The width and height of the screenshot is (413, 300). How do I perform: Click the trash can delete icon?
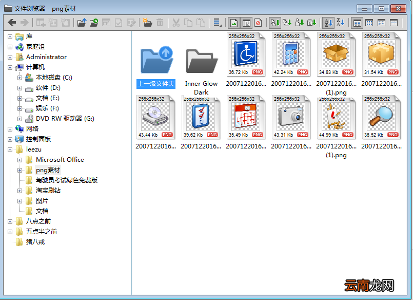[x=160, y=23]
